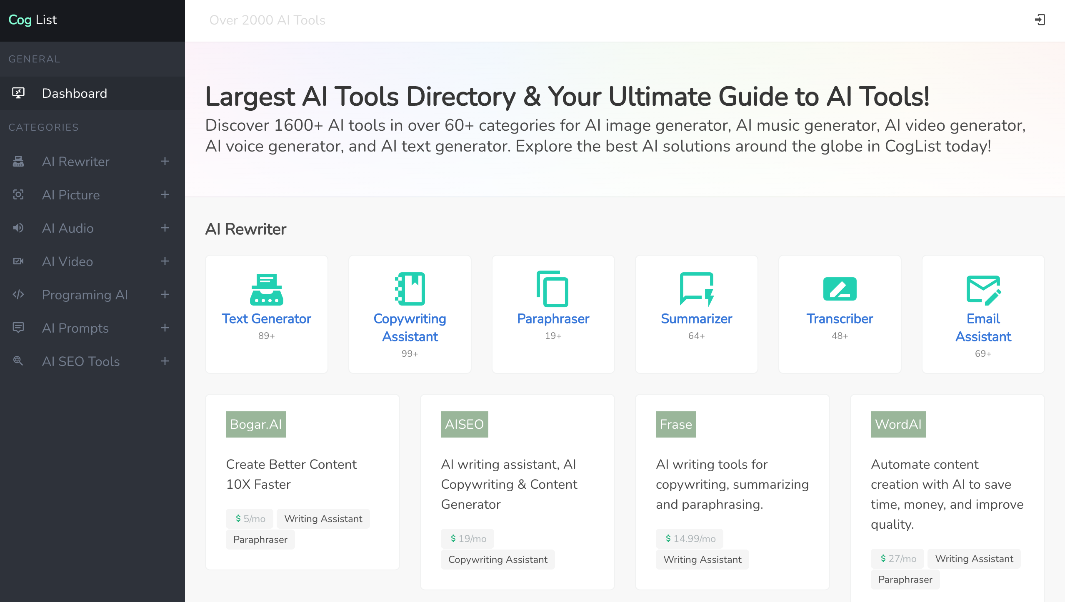Image resolution: width=1065 pixels, height=602 pixels.
Task: Click the AI Audio speaker icon
Action: pos(18,228)
